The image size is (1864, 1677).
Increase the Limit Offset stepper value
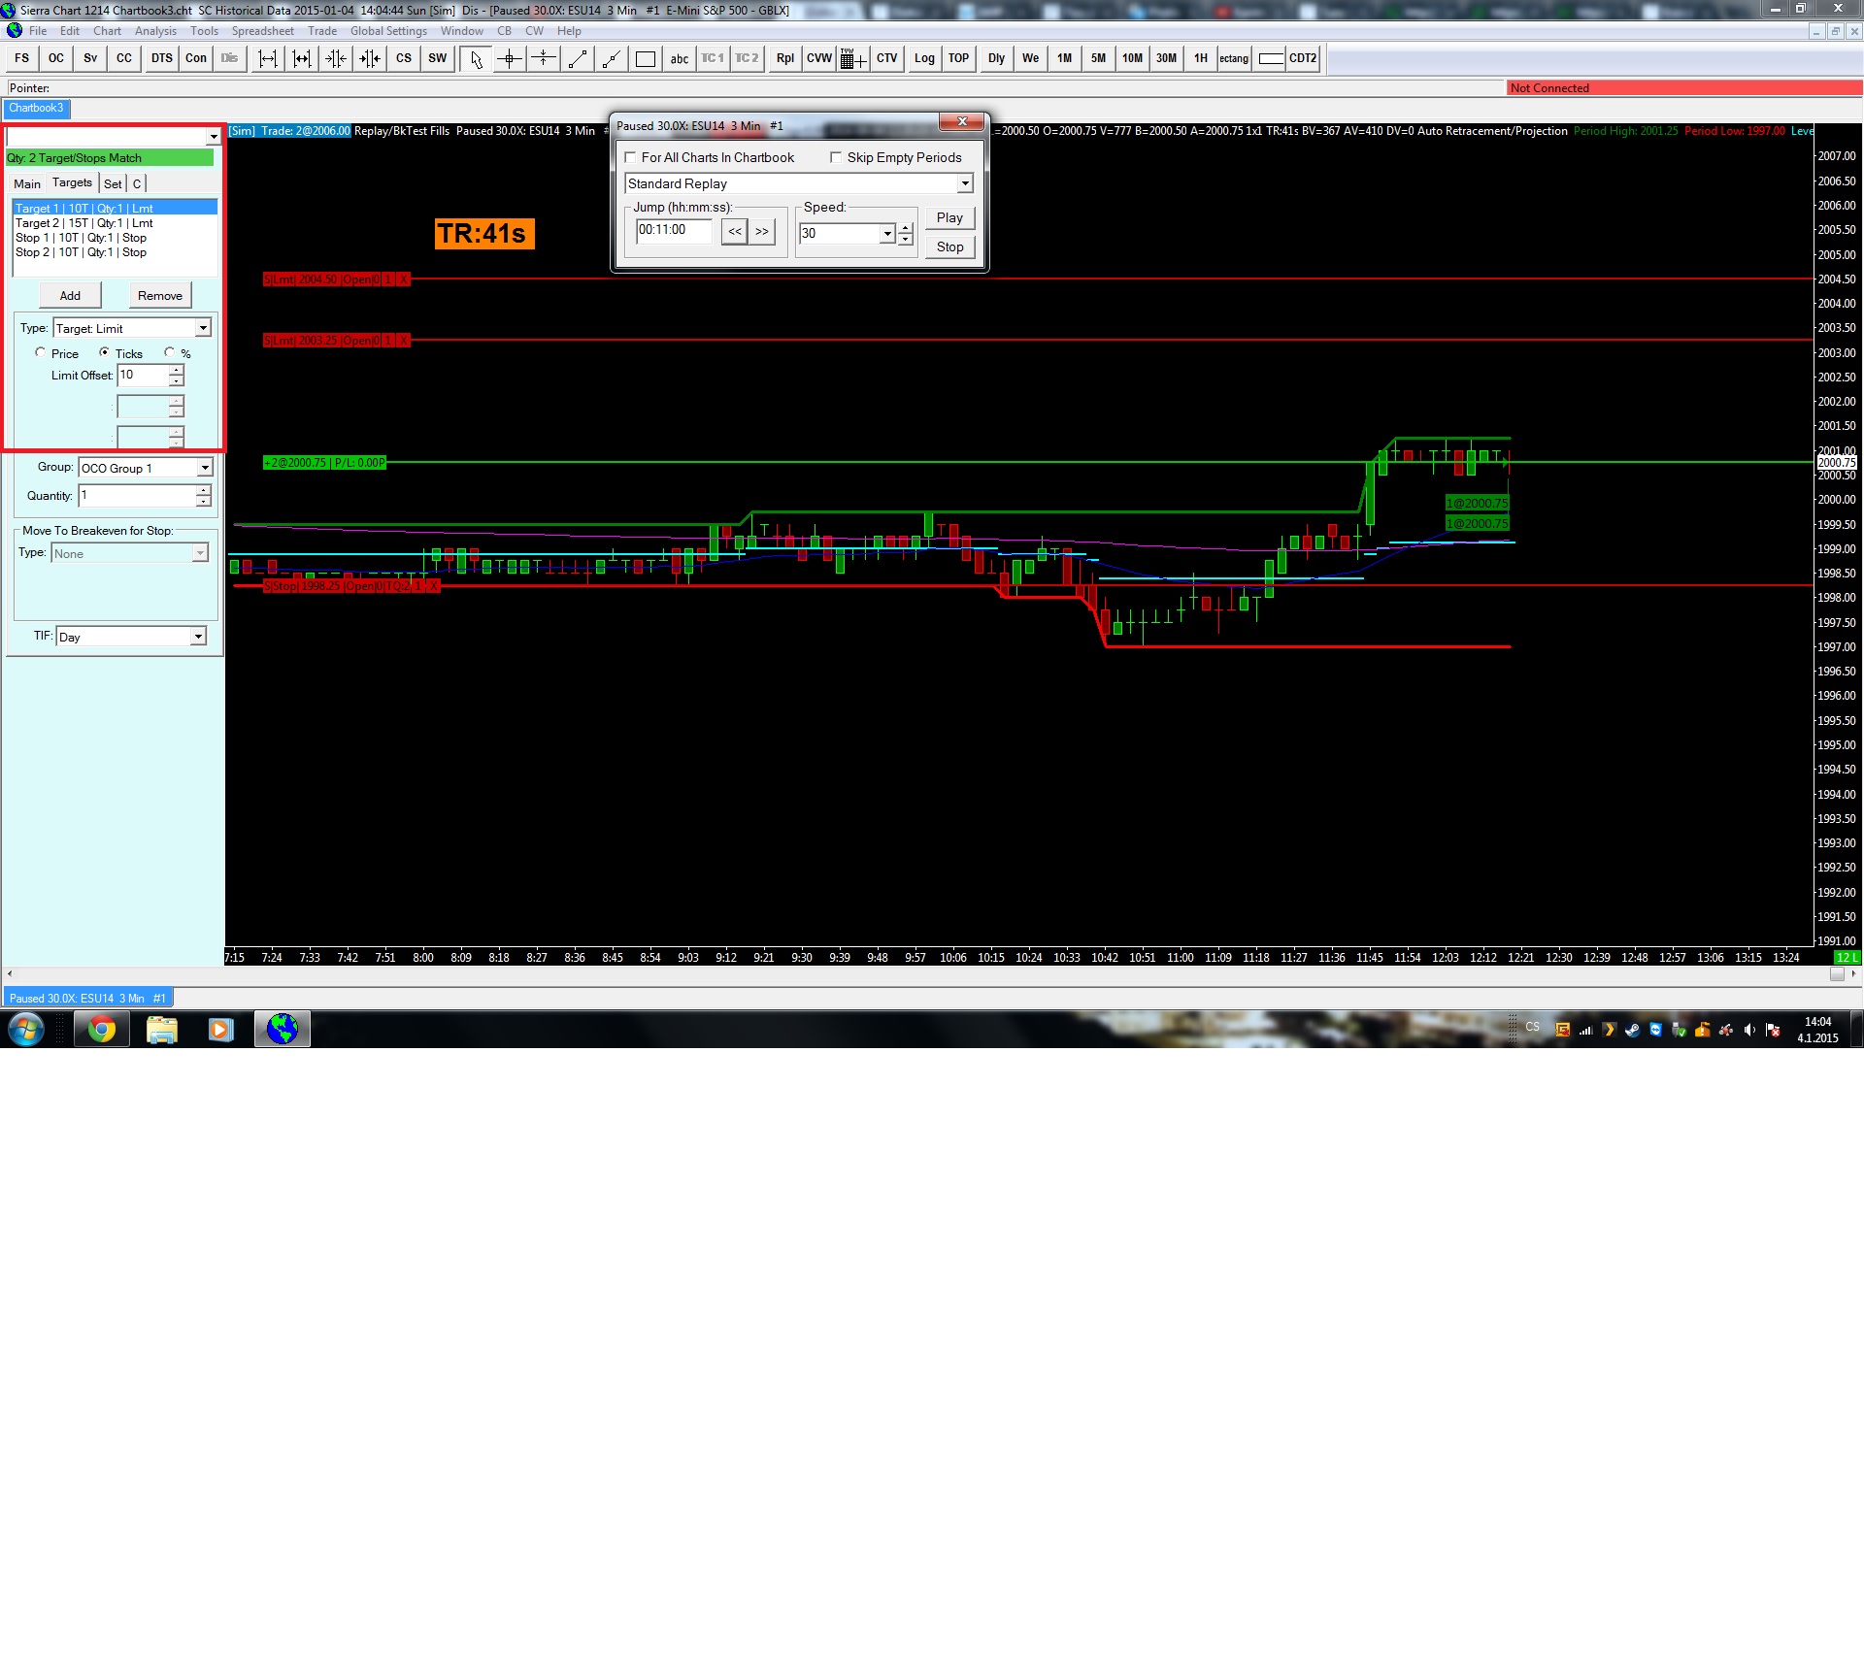[176, 370]
